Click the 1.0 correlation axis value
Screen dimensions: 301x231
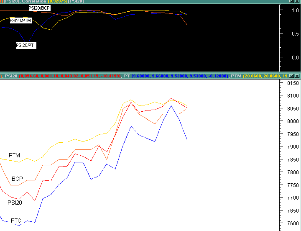click(x=295, y=10)
